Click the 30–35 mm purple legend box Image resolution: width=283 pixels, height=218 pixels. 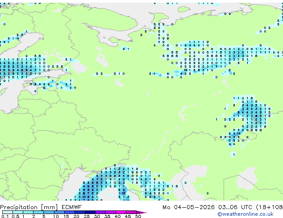(100, 212)
